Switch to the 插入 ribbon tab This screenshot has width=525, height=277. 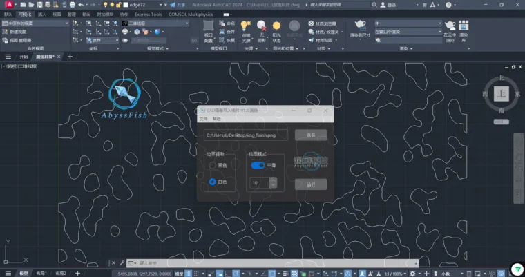(x=42, y=15)
